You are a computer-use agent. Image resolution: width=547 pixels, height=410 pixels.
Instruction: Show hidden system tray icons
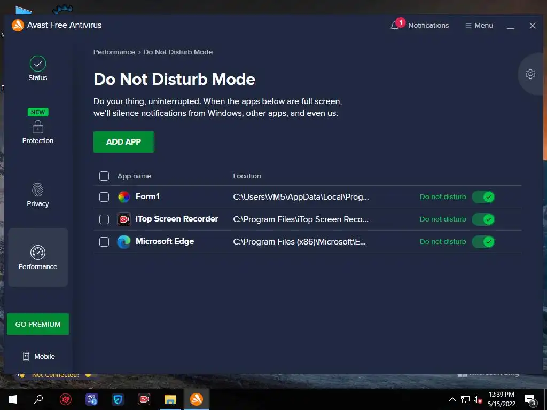coord(452,399)
